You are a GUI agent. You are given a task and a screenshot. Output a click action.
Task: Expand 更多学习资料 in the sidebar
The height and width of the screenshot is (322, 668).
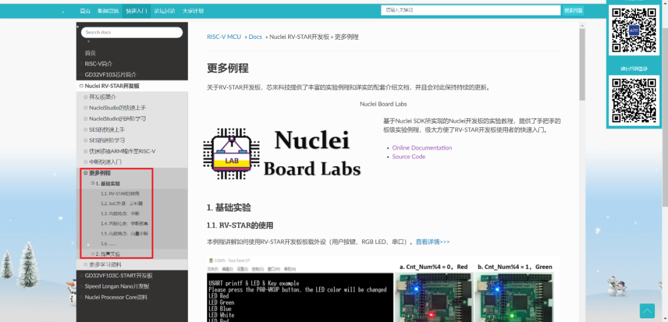point(85,265)
